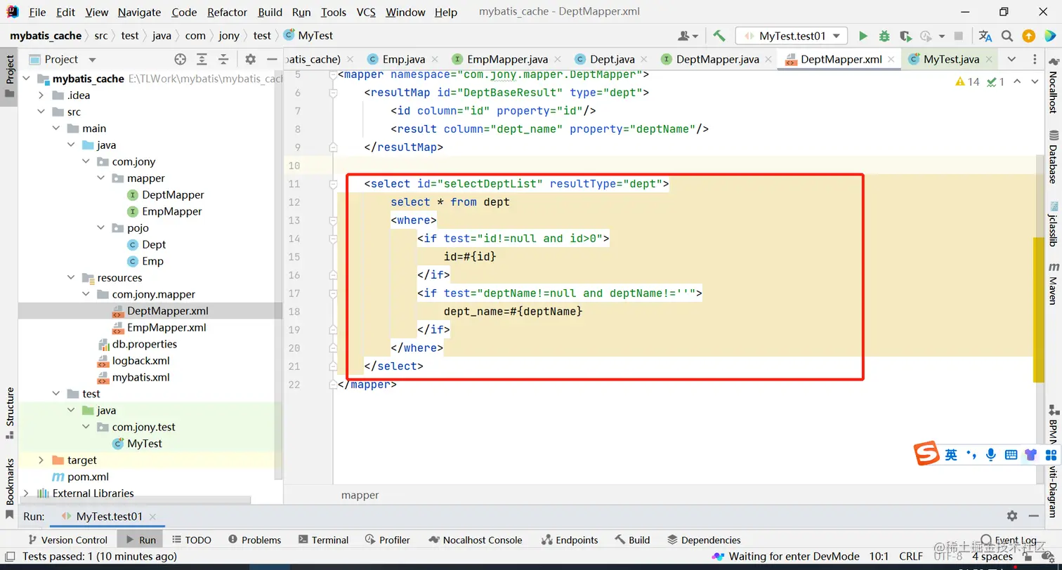1062x570 pixels.
Task: Toggle the Project tool window button
Action: point(10,77)
